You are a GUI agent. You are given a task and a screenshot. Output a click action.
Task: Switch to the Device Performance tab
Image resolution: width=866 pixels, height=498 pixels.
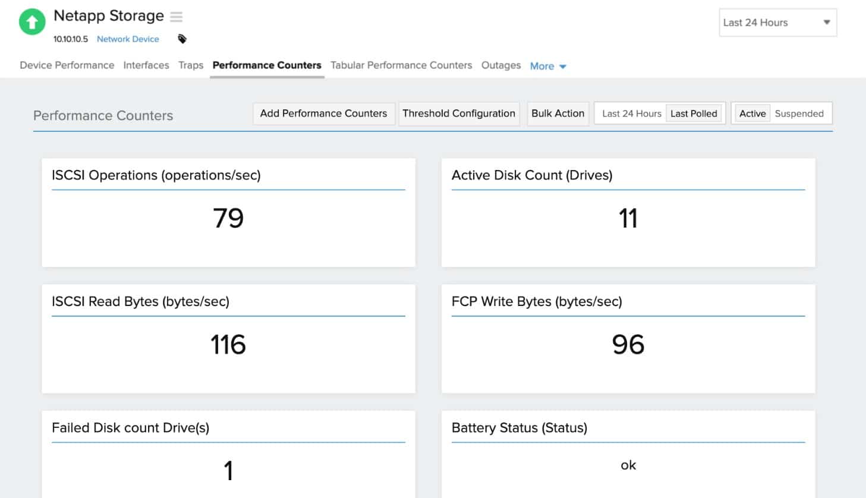pyautogui.click(x=67, y=65)
